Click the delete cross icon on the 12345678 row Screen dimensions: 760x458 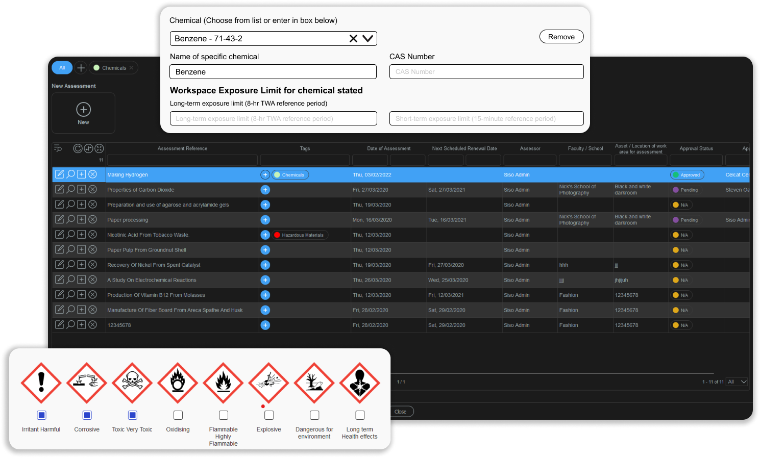pyautogui.click(x=92, y=324)
